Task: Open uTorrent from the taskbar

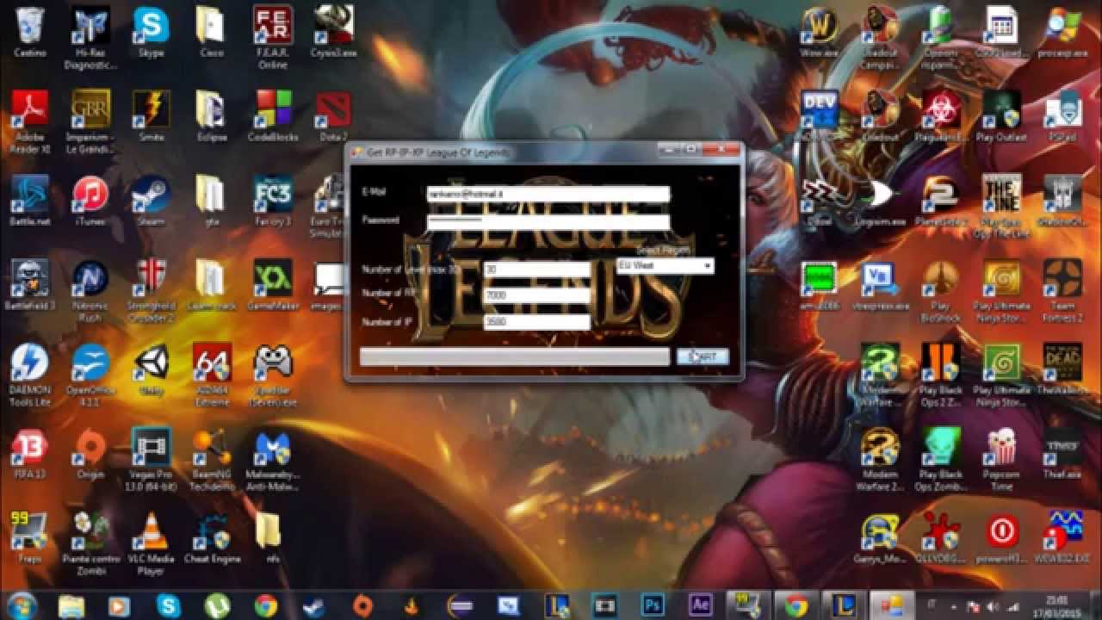Action: tap(216, 605)
